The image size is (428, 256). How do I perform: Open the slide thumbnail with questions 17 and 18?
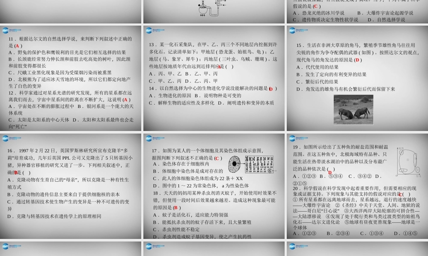[214, 186]
